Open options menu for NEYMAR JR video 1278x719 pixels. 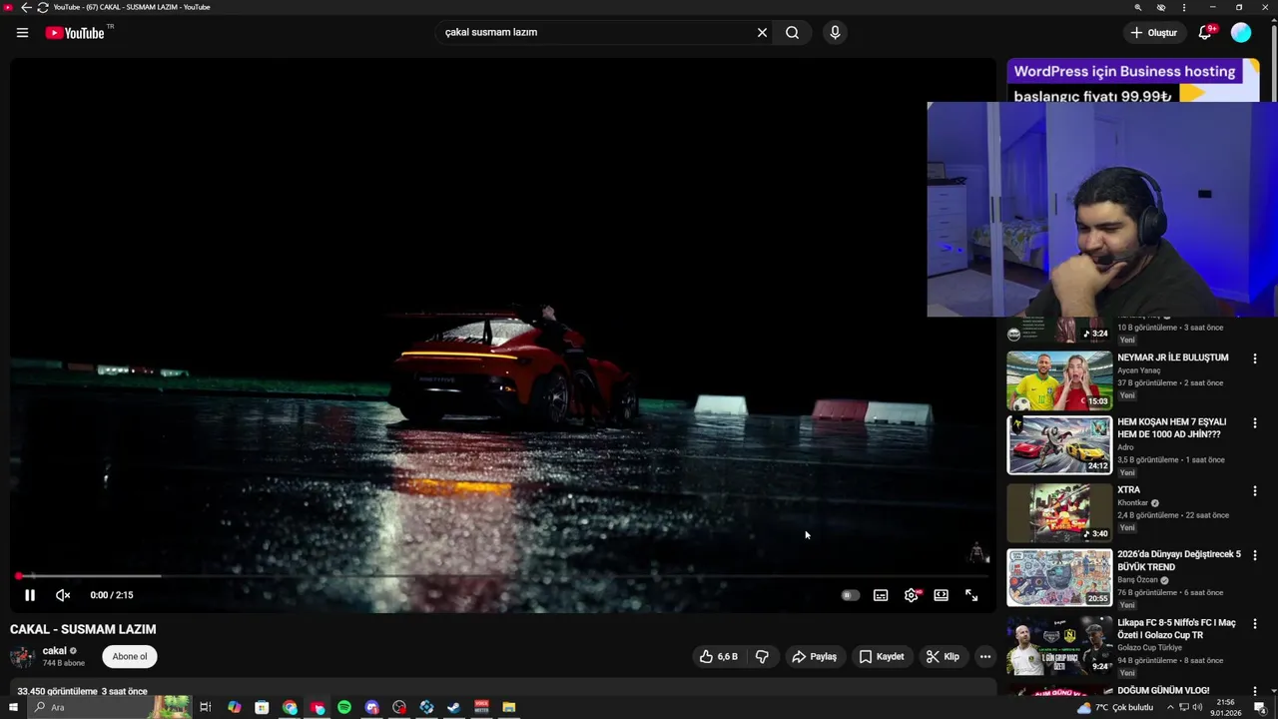[1255, 359]
